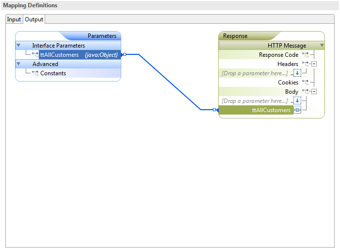Click the Headers drop parameter placeholder
Image resolution: width=340 pixels, height=250 pixels.
point(255,73)
